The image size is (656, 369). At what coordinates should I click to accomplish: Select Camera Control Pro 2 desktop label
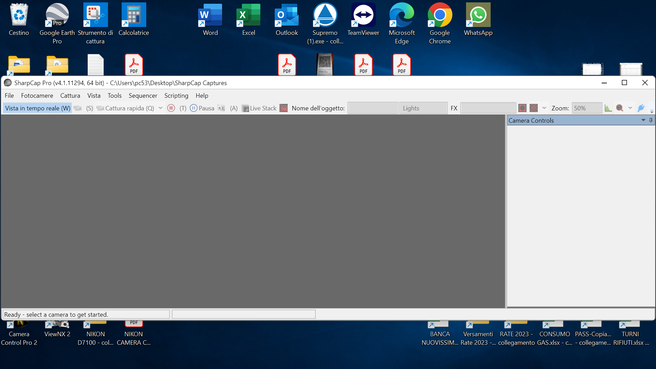(x=19, y=338)
